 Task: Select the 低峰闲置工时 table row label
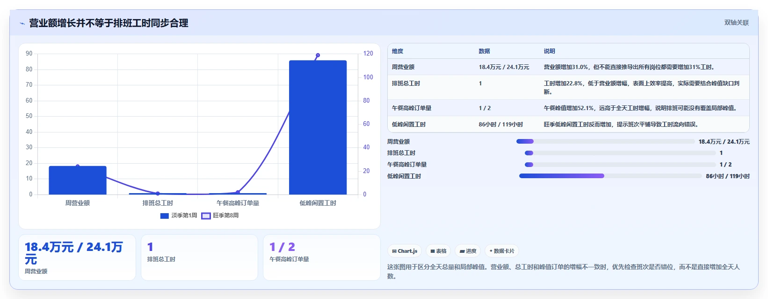[x=409, y=125]
